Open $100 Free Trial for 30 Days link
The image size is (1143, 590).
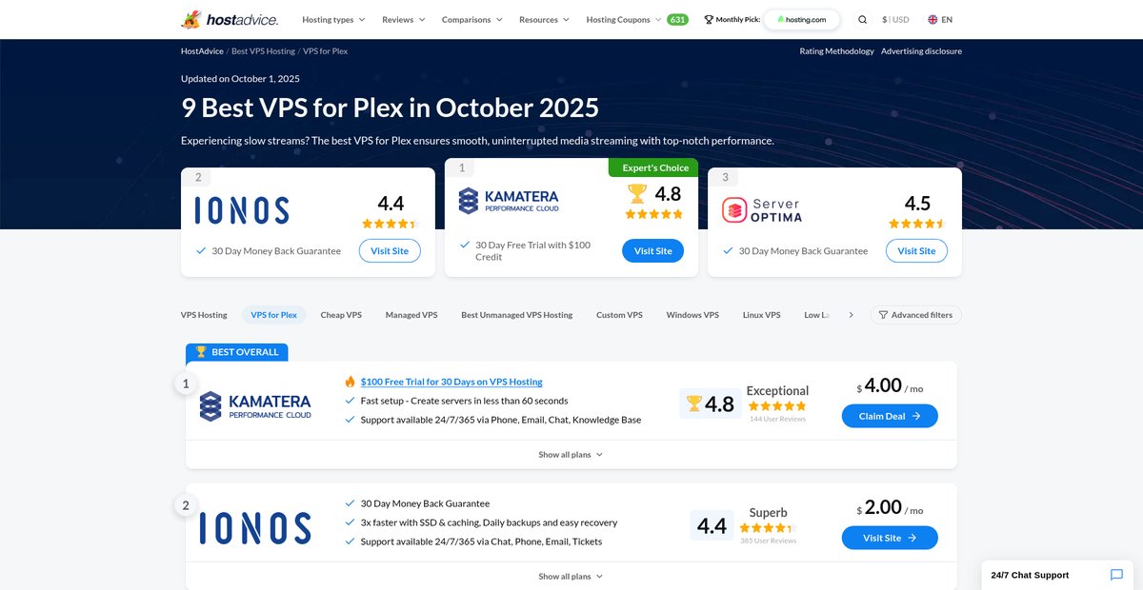click(x=451, y=382)
